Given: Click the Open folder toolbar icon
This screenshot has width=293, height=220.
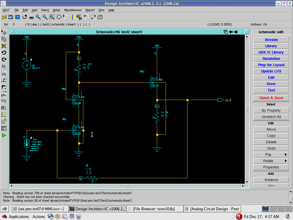Looking at the screenshot, I should [x=4, y=17].
